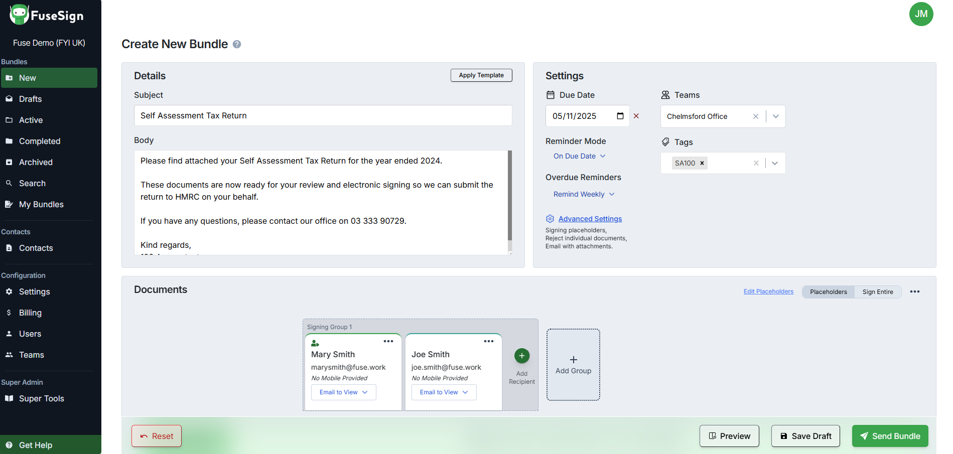Go to Drafts in the sidebar
Viewport: 953px width, 454px height.
(x=30, y=99)
